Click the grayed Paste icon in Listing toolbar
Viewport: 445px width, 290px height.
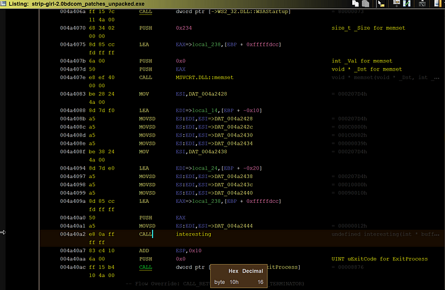365,4
